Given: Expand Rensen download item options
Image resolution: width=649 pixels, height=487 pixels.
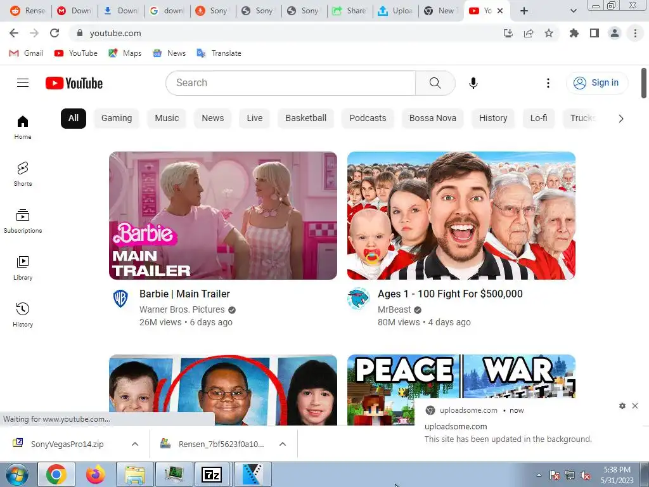Looking at the screenshot, I should (283, 444).
